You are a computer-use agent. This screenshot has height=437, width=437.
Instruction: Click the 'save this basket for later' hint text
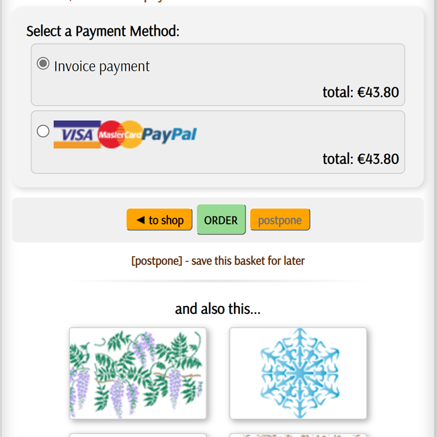click(247, 260)
